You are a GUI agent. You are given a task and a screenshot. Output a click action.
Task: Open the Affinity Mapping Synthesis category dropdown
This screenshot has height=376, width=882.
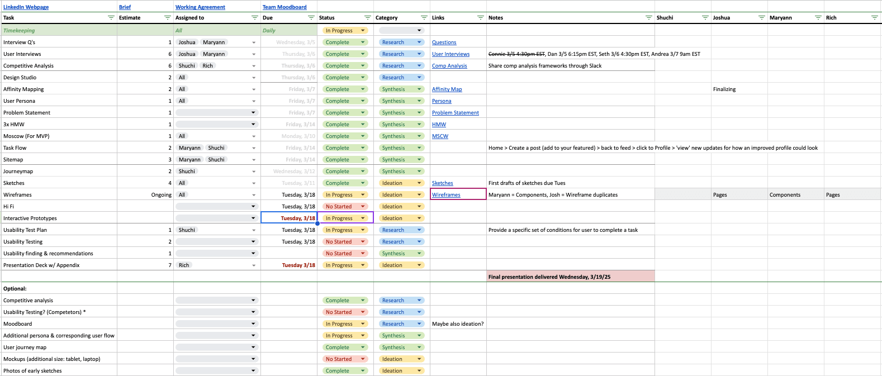(x=401, y=89)
